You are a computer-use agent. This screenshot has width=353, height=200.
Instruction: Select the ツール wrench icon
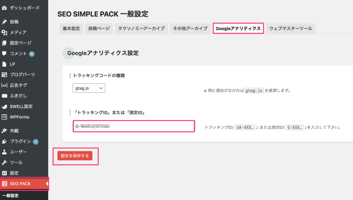tap(4, 162)
